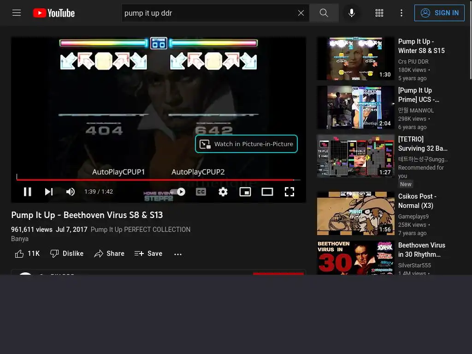This screenshot has height=354, width=472.
Task: Toggle theater mode
Action: 267,192
